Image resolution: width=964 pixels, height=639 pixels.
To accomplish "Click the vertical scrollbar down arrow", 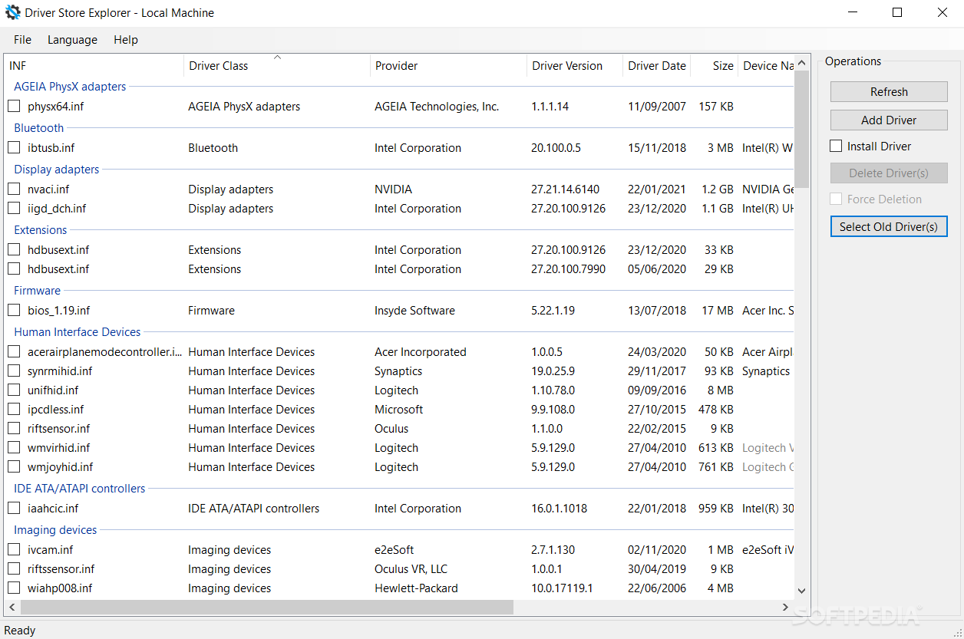I will pos(802,591).
